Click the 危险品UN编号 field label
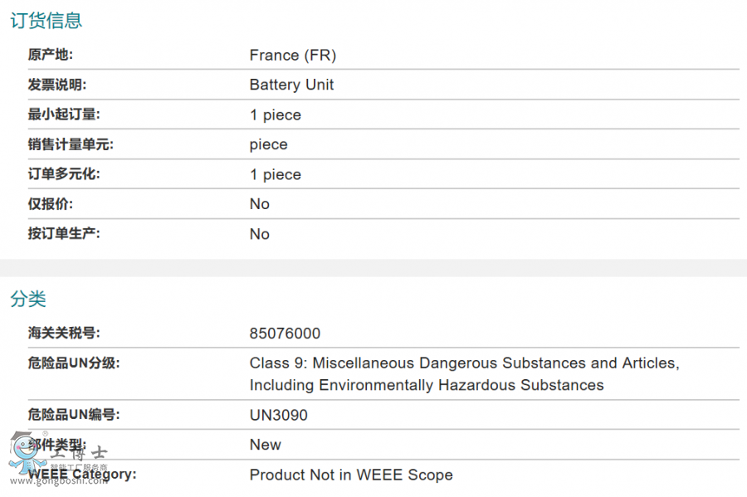Screen dimensions: 747x497 click(x=73, y=415)
